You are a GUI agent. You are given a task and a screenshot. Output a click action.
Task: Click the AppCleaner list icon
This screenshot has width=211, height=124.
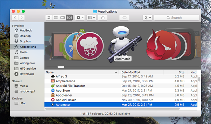click(x=53, y=95)
